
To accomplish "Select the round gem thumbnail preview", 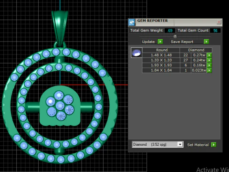I will (136, 53).
